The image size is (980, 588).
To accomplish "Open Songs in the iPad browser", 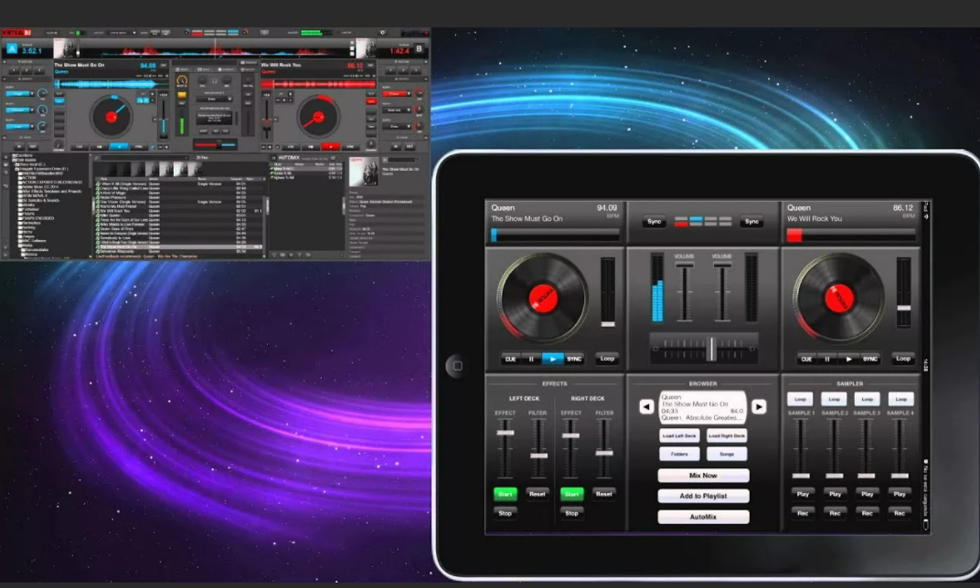I will tap(727, 454).
